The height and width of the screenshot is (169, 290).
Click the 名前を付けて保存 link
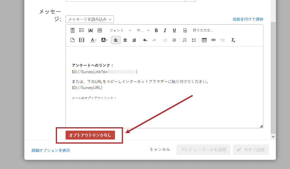[x=248, y=19]
